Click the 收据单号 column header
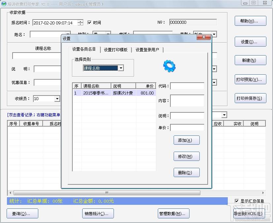Viewport: 273px width, 223px height. [31, 124]
